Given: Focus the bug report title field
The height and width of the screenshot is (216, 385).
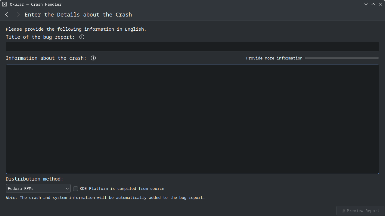Looking at the screenshot, I should click(192, 47).
